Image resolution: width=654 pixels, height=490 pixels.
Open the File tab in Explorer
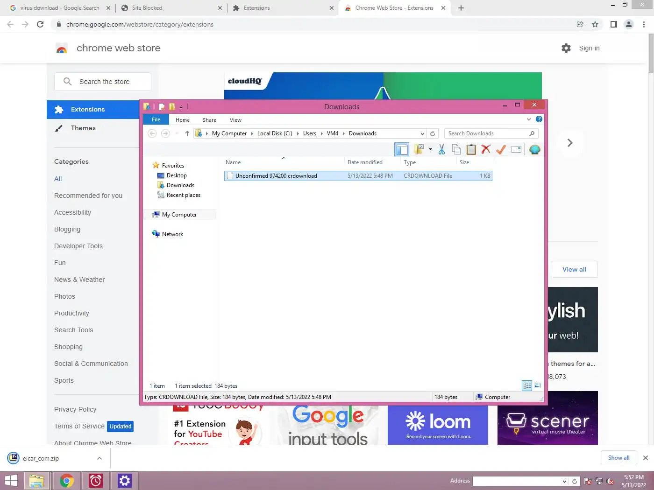pos(156,120)
